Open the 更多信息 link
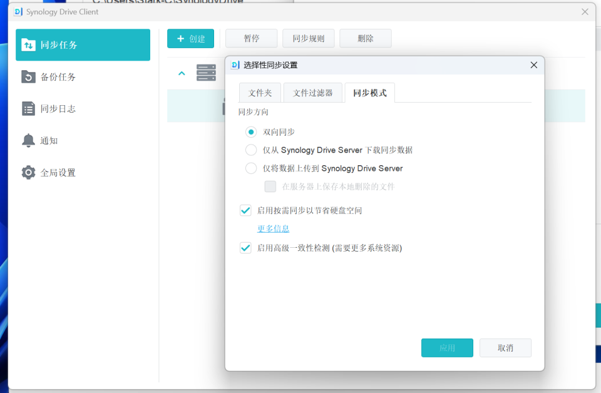 (273, 228)
